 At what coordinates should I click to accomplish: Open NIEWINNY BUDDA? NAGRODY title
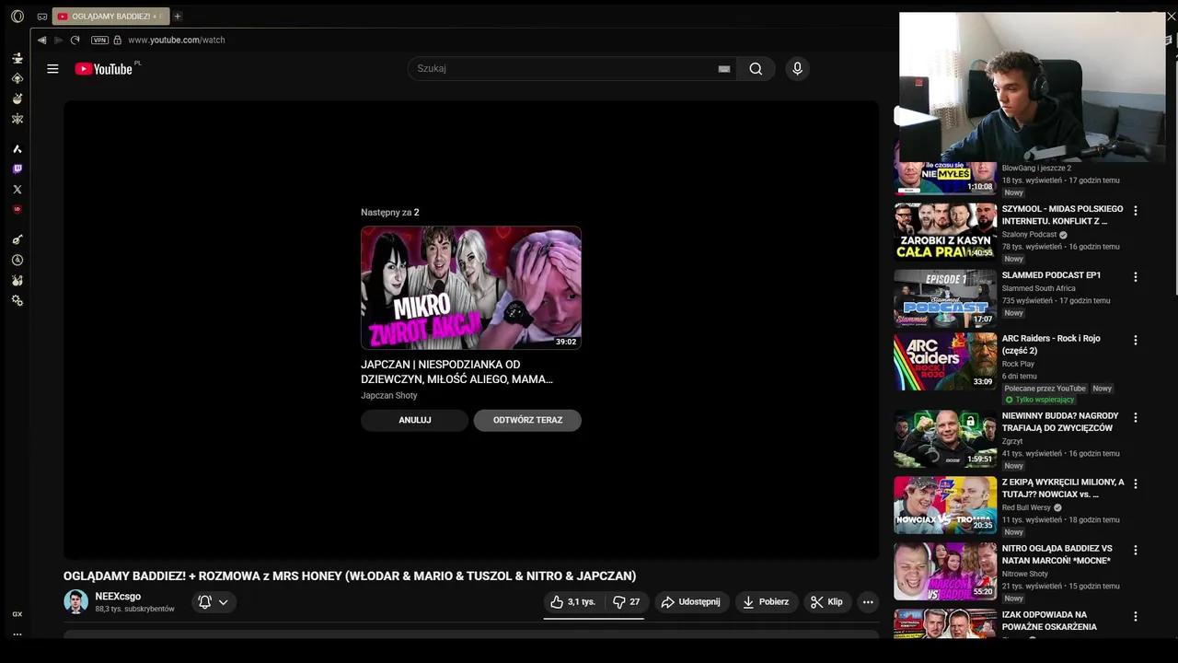(x=1060, y=422)
